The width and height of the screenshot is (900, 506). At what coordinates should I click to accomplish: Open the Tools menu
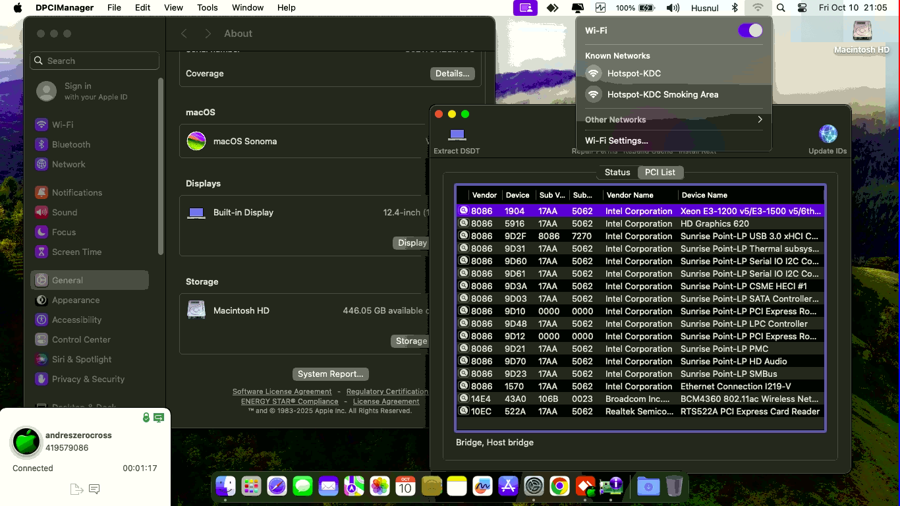tap(207, 8)
